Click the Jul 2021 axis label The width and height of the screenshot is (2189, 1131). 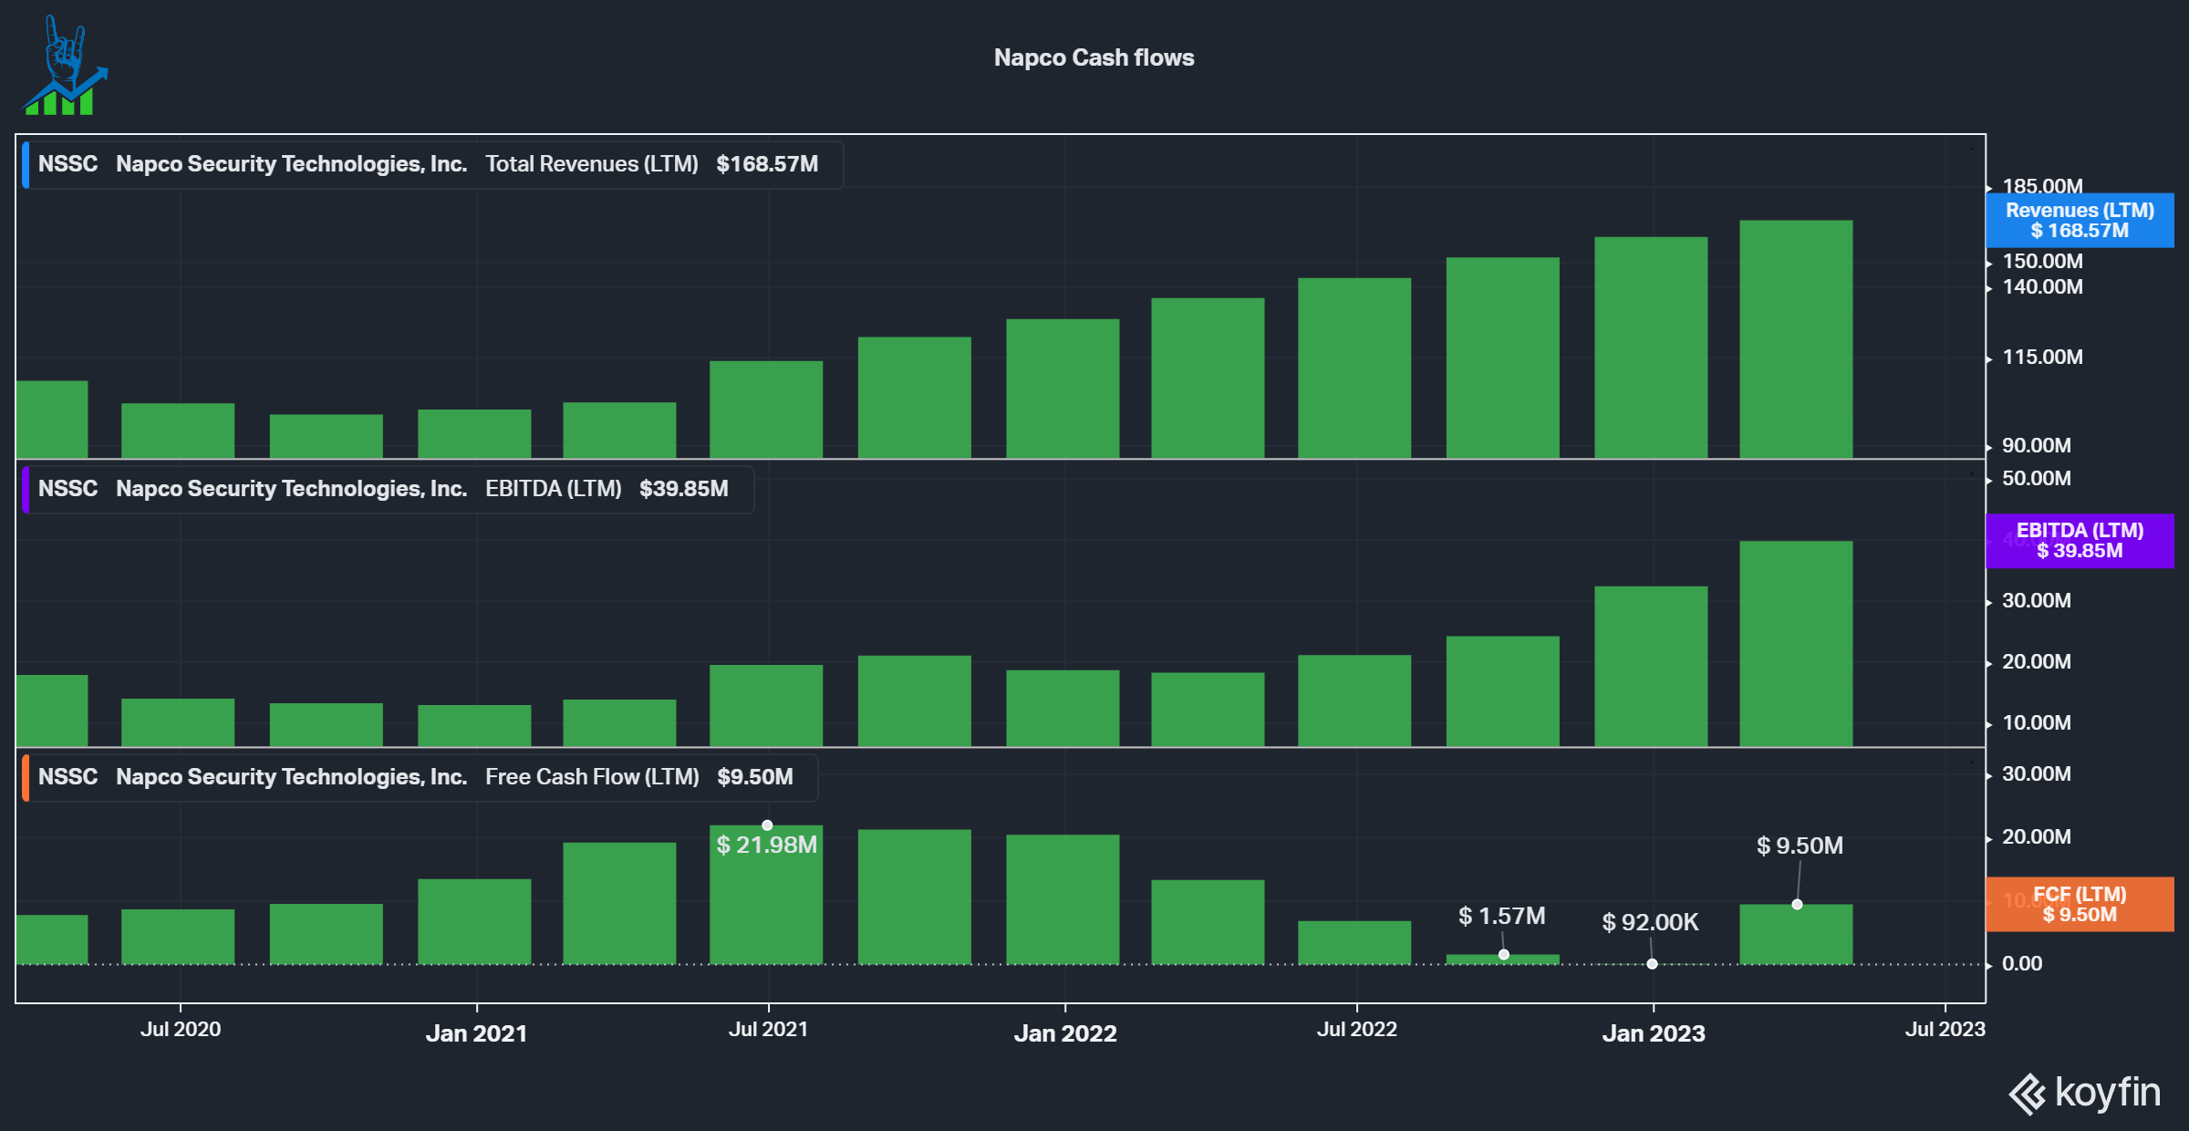pyautogui.click(x=768, y=1029)
